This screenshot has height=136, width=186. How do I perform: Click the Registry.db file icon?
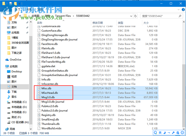[39, 115]
